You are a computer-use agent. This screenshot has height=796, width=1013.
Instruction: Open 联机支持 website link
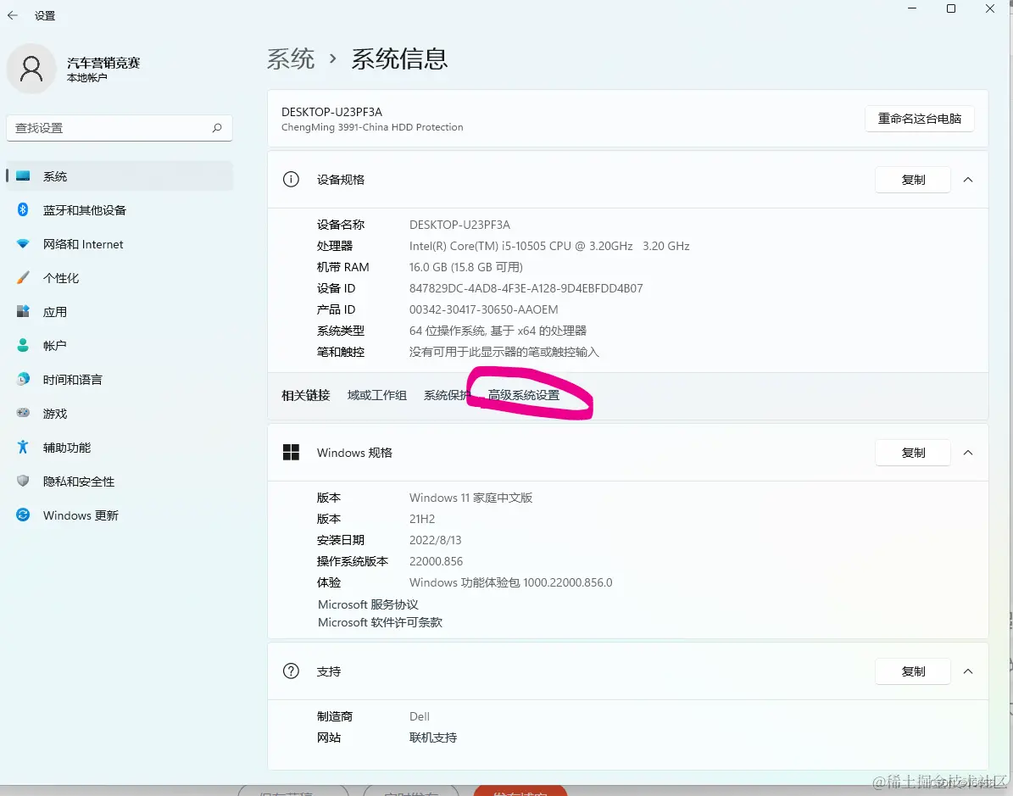(x=433, y=738)
